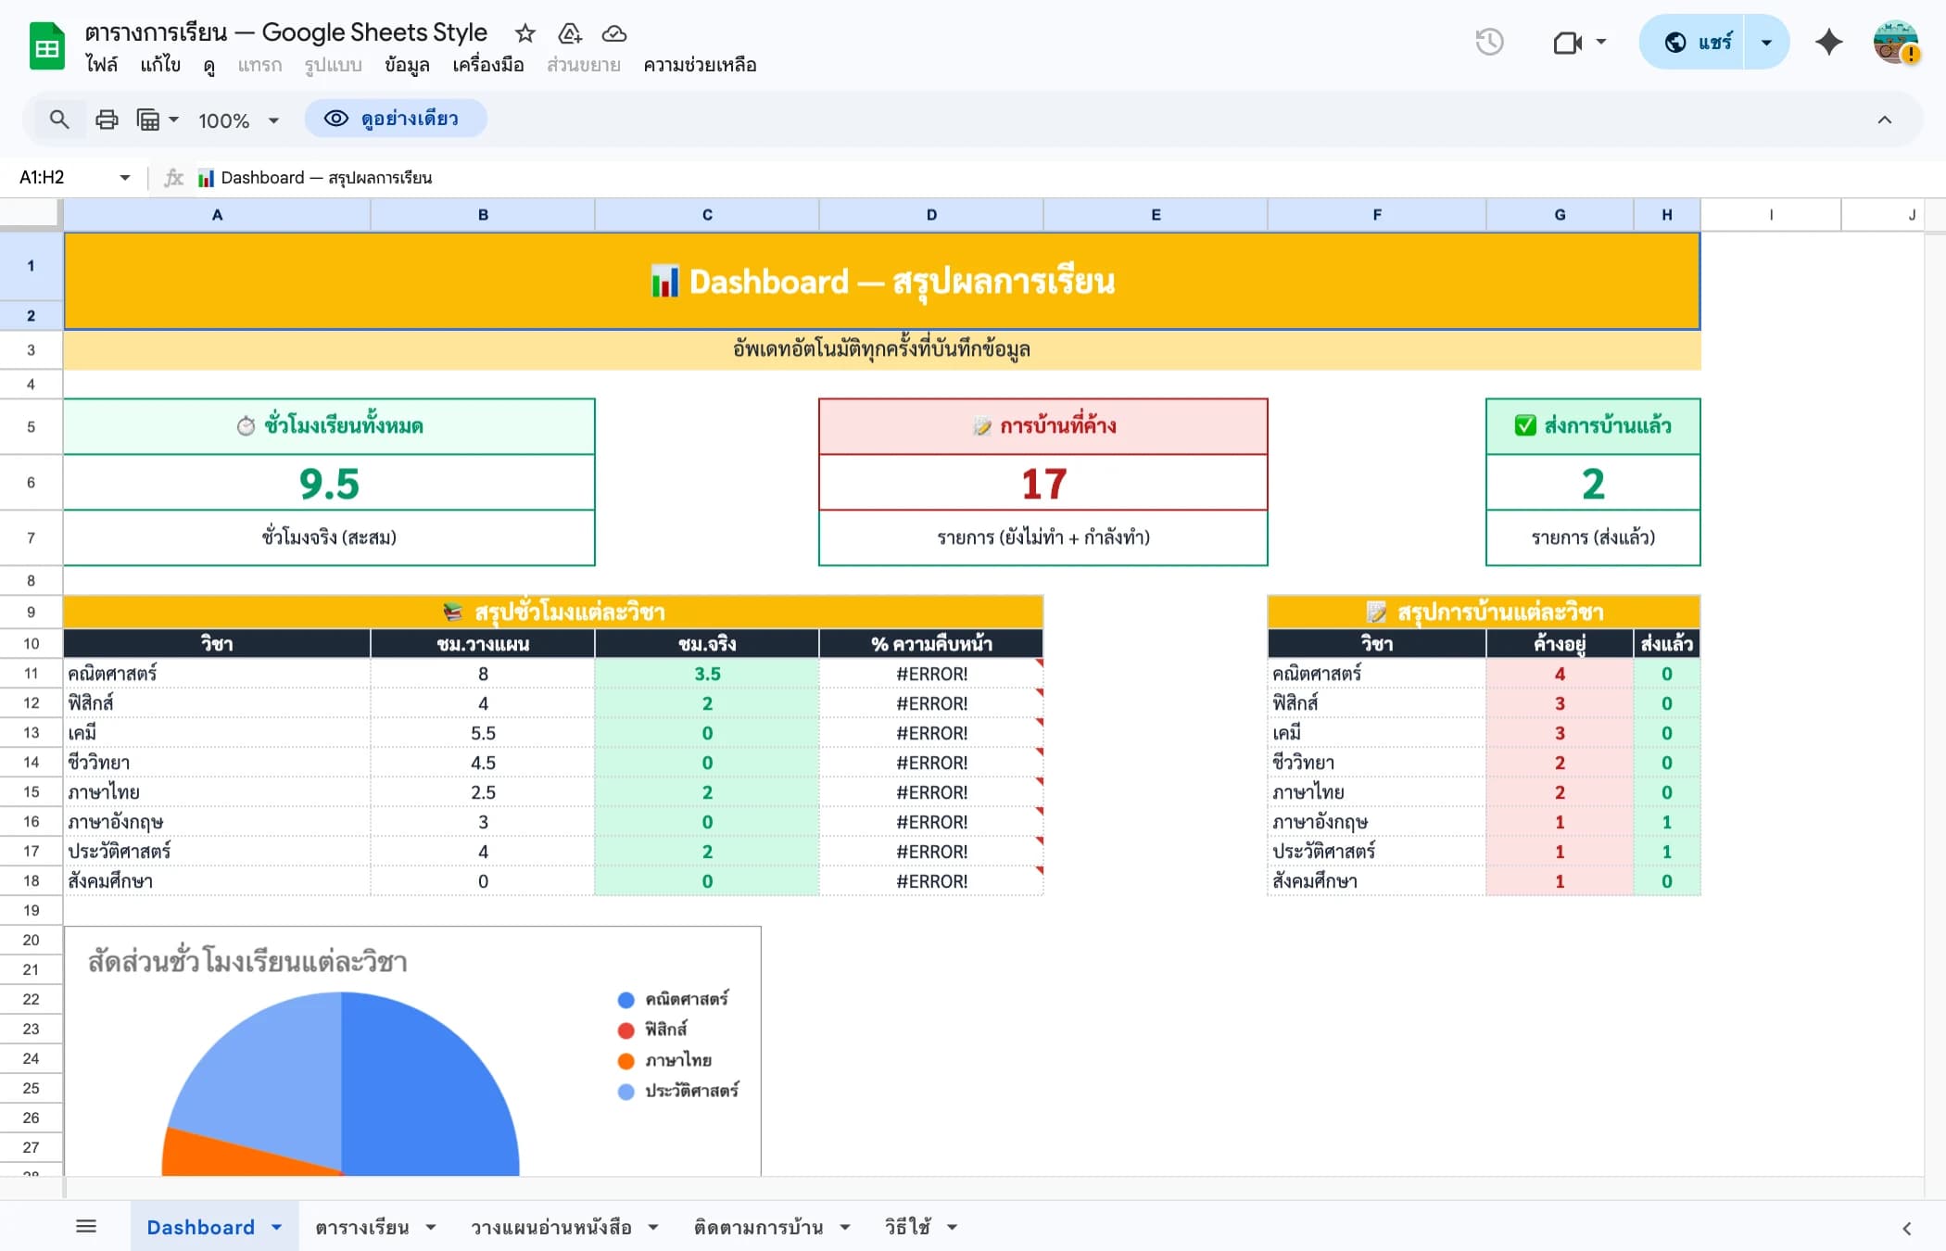Open Gemini with the sparkle icon
The image size is (1946, 1251).
tap(1828, 43)
